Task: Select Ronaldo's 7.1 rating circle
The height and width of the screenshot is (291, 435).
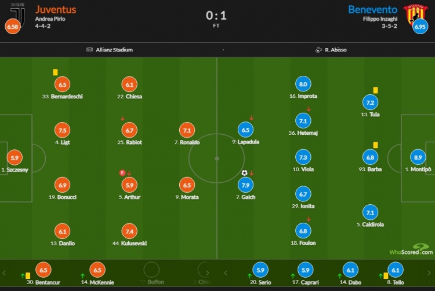Action: pos(187,130)
